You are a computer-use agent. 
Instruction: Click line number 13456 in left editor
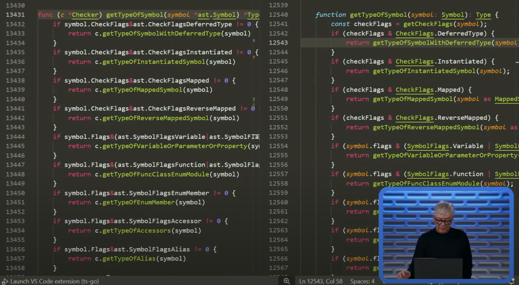(15, 250)
